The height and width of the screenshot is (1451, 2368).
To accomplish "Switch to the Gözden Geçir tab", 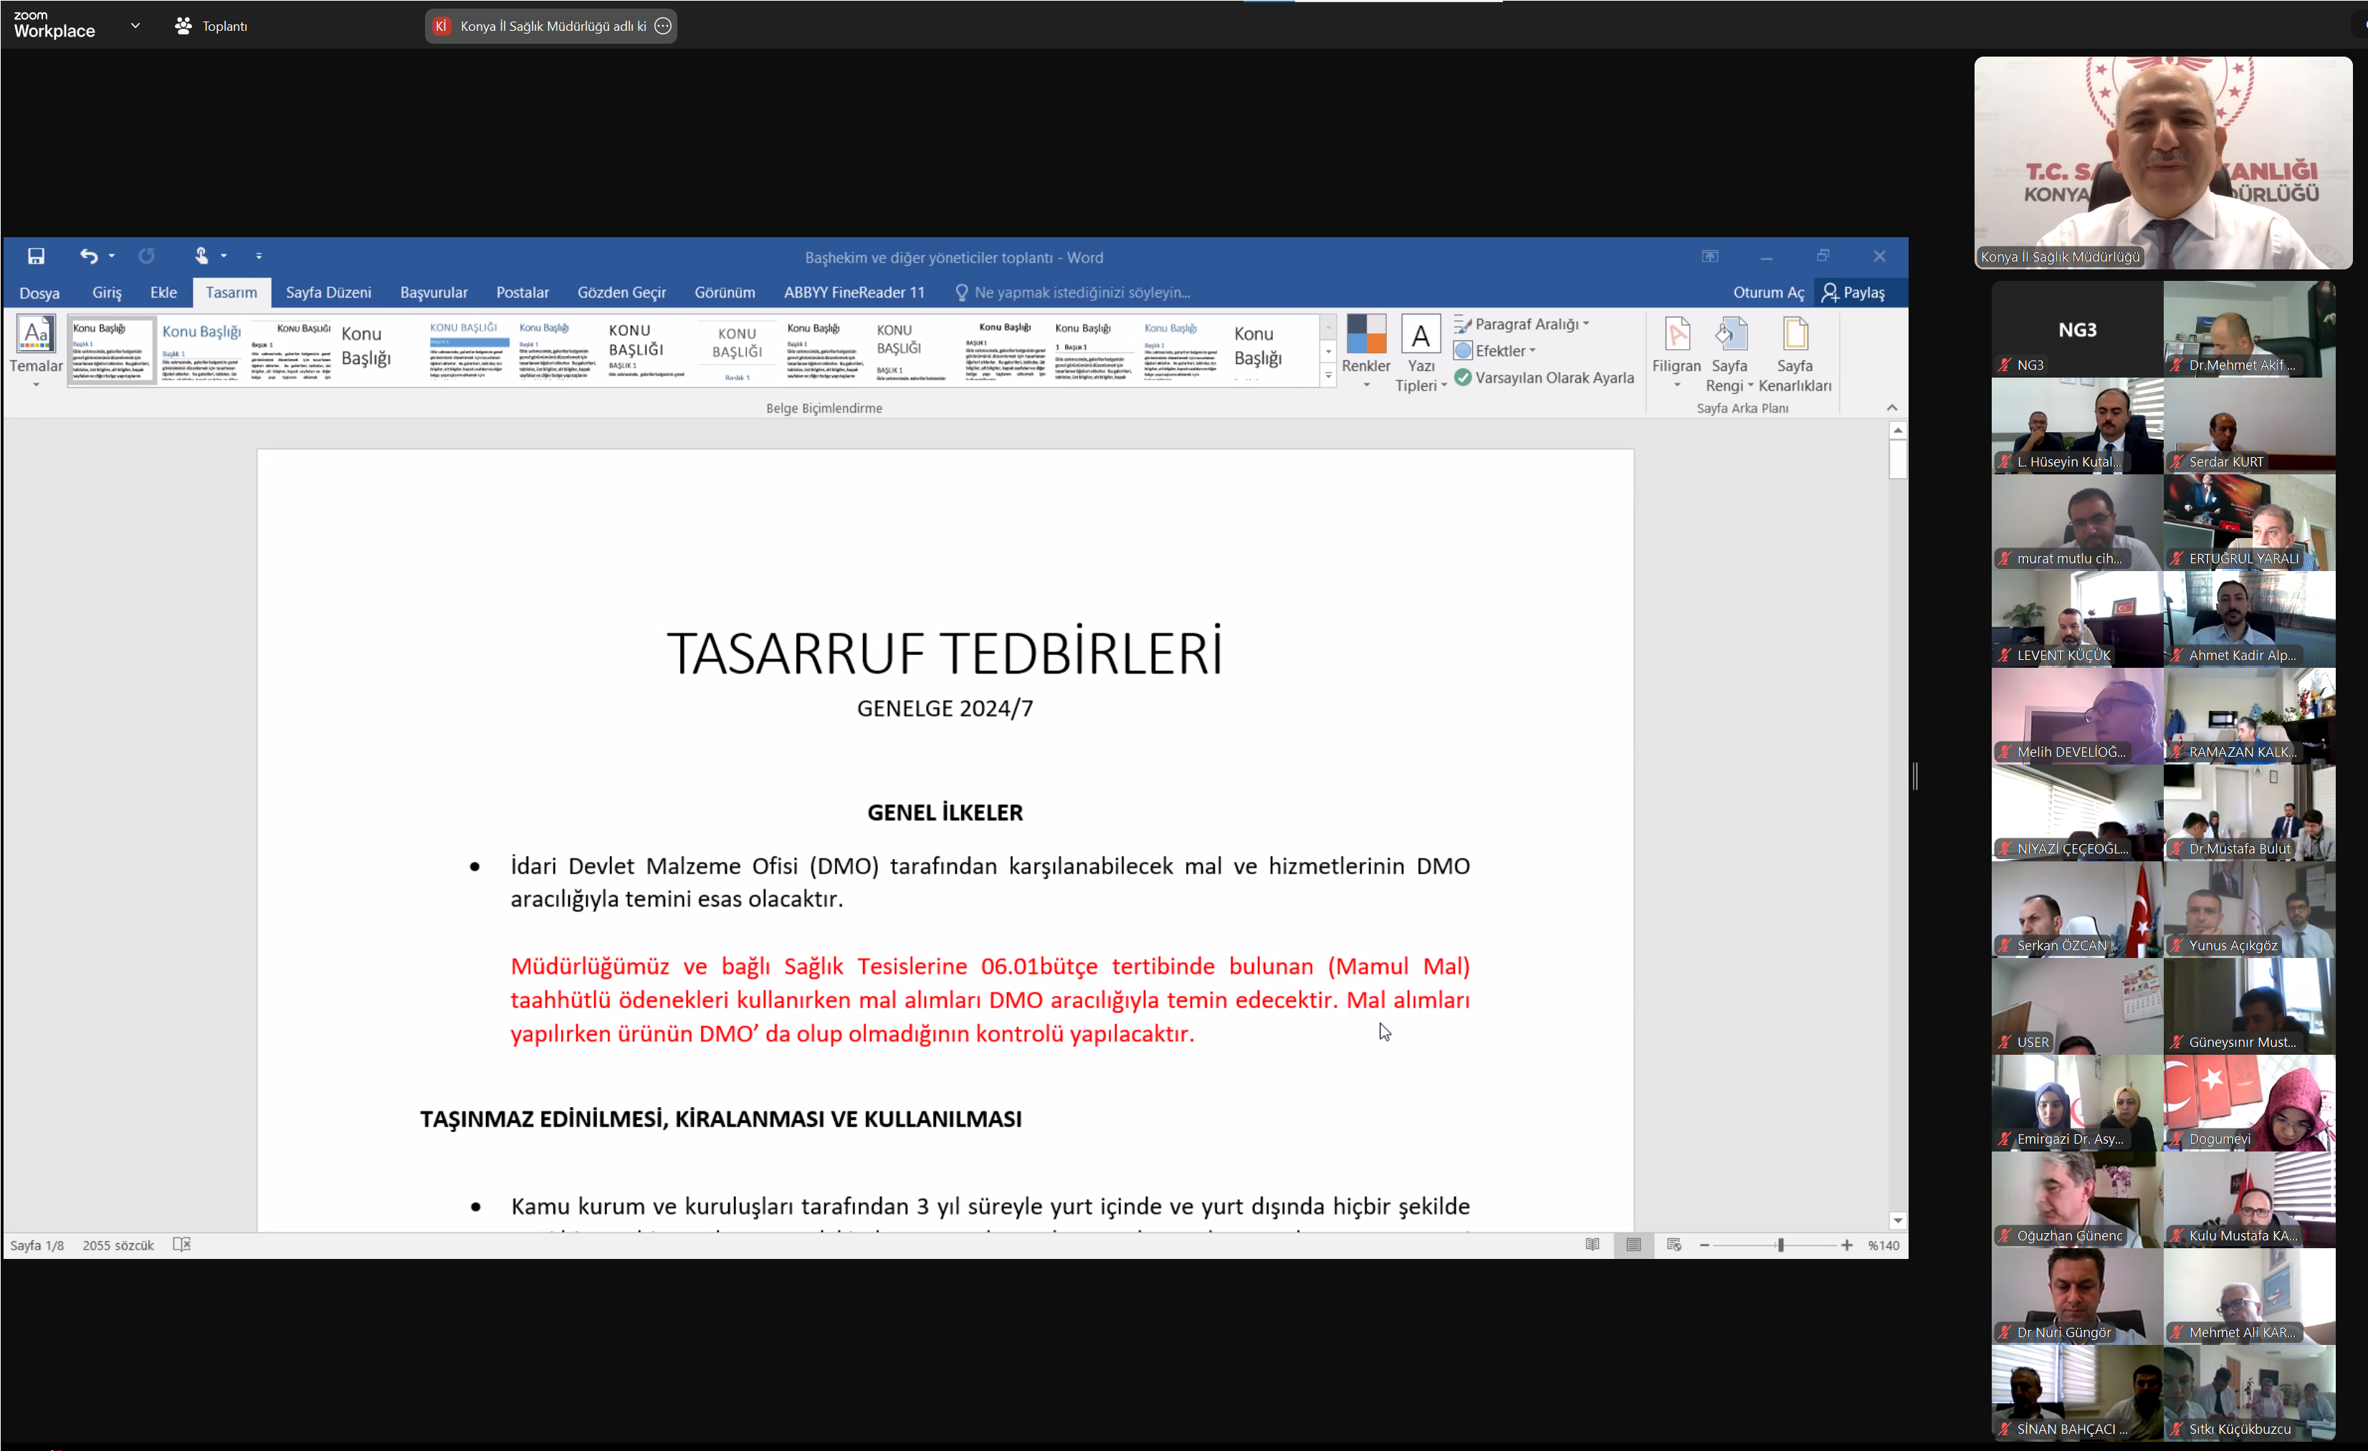I will tap(621, 292).
